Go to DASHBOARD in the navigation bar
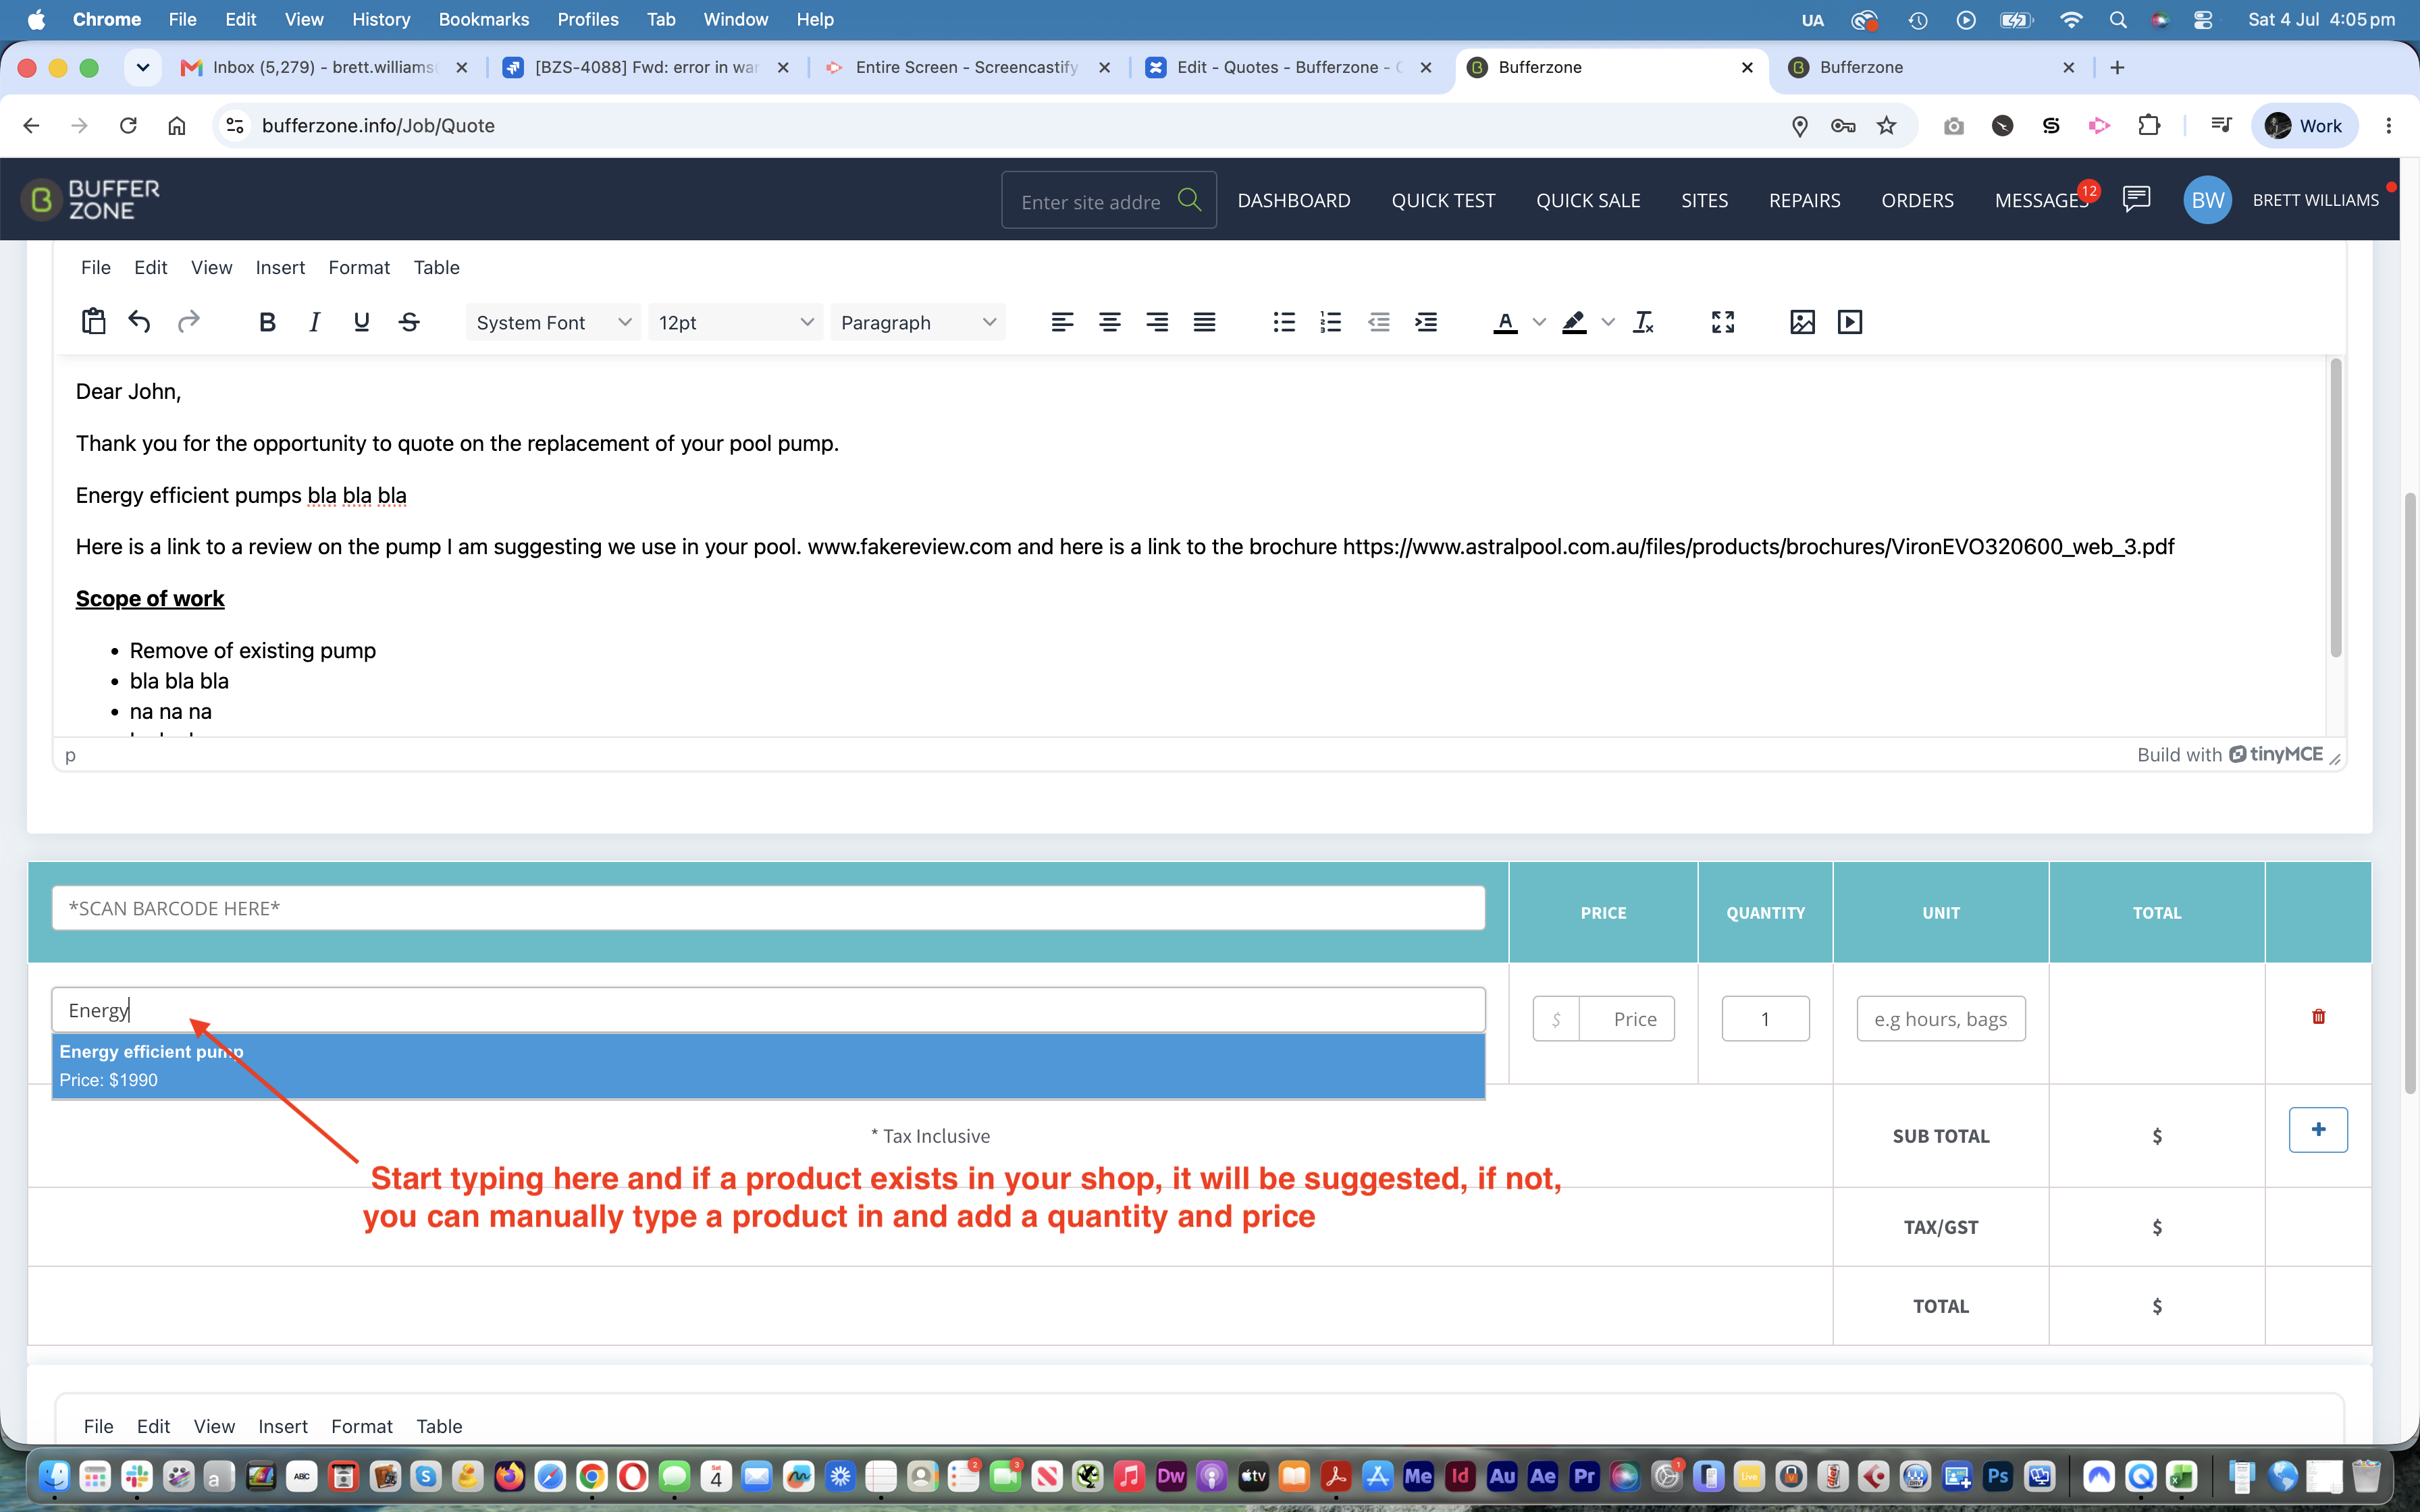 tap(1294, 200)
